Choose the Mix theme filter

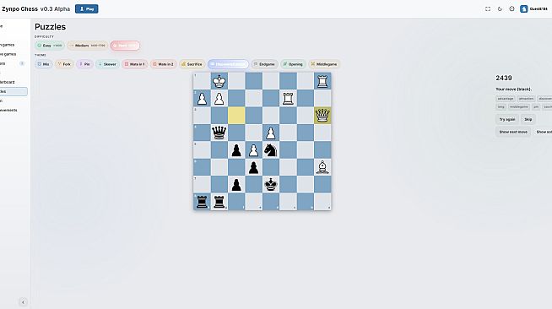pos(44,64)
